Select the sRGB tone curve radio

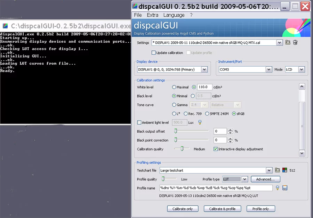click(x=234, y=114)
